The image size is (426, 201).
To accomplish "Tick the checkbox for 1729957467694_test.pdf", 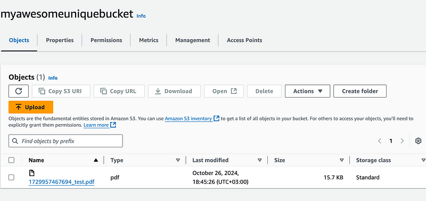I will (11, 178).
